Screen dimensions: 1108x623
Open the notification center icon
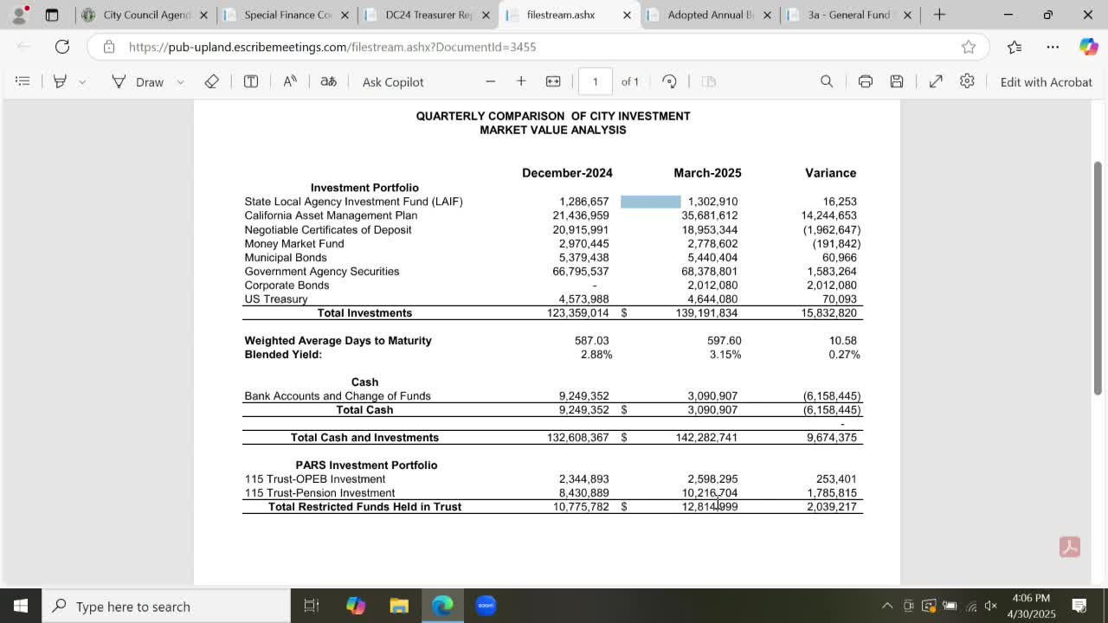(1079, 606)
